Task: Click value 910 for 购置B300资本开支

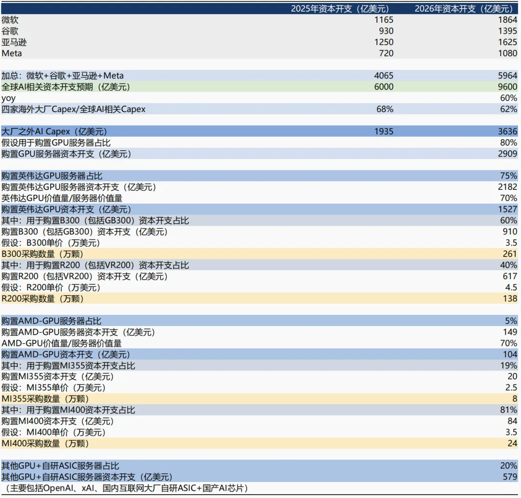Action: (510, 231)
